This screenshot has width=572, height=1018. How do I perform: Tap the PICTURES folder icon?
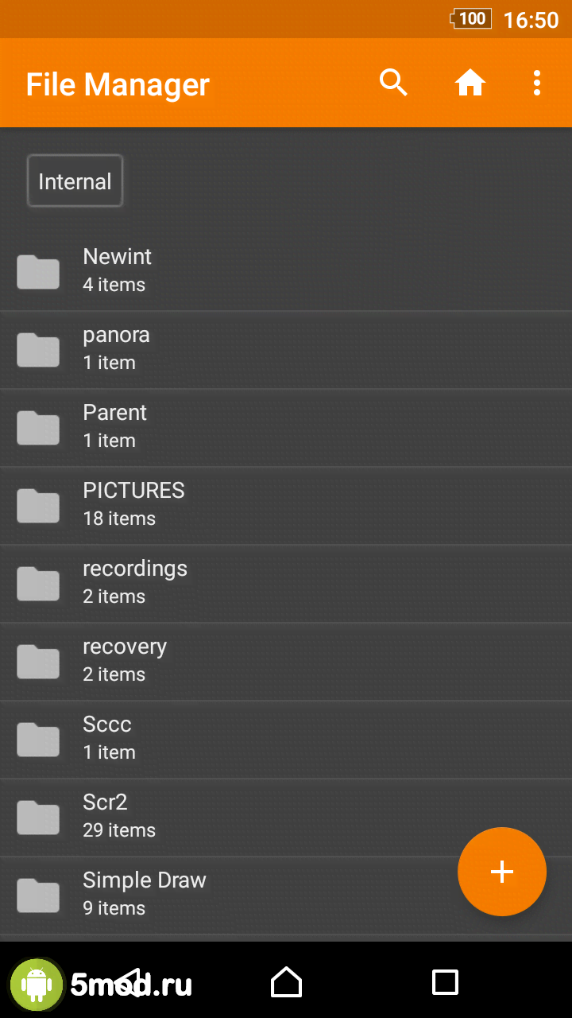(x=38, y=505)
